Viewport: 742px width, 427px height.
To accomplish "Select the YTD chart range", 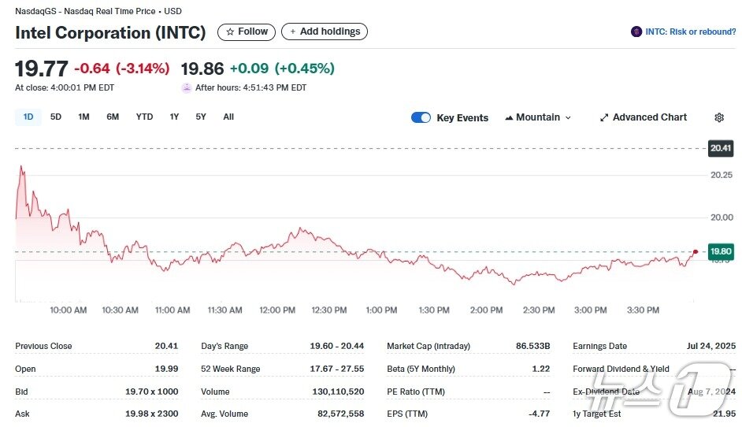I will pyautogui.click(x=144, y=117).
